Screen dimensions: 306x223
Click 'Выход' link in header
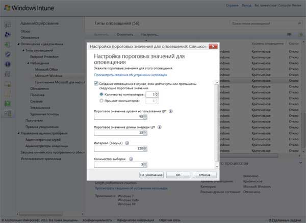pos(246,6)
